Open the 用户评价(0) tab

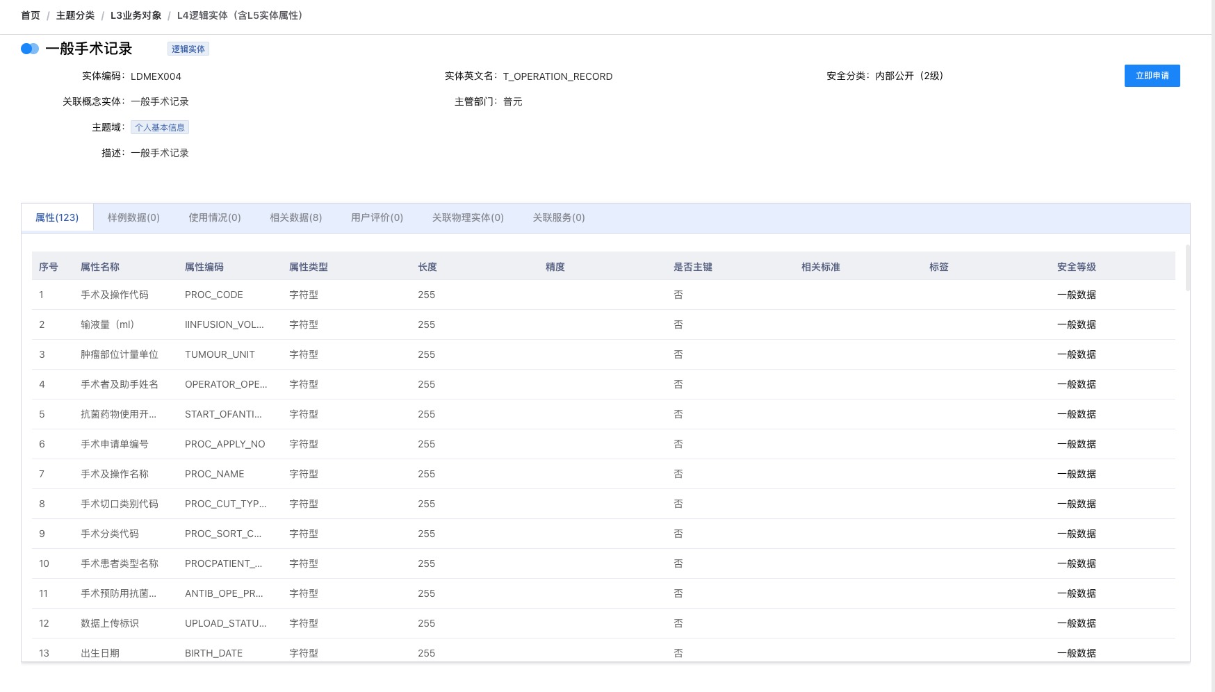tap(377, 217)
